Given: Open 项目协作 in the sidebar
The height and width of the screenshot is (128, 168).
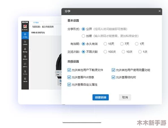Looking at the screenshot, I should (x=25, y=57).
